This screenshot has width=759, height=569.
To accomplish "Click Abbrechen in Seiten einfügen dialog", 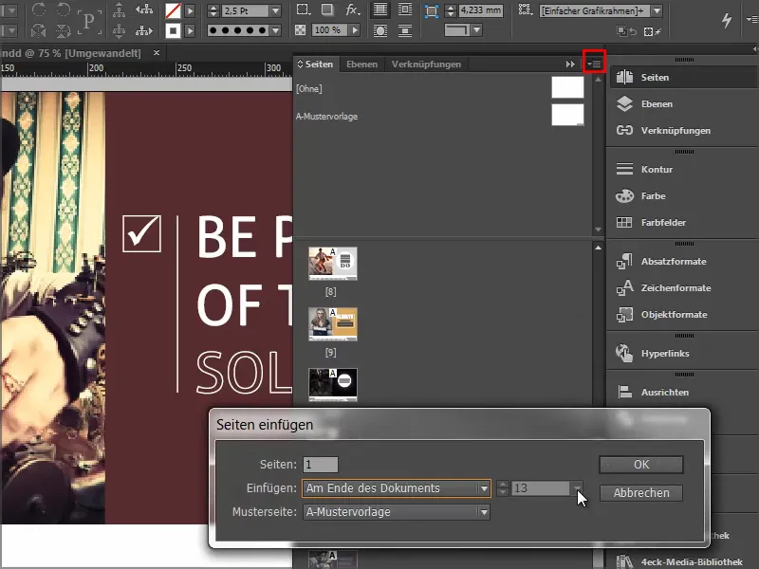I will [641, 493].
